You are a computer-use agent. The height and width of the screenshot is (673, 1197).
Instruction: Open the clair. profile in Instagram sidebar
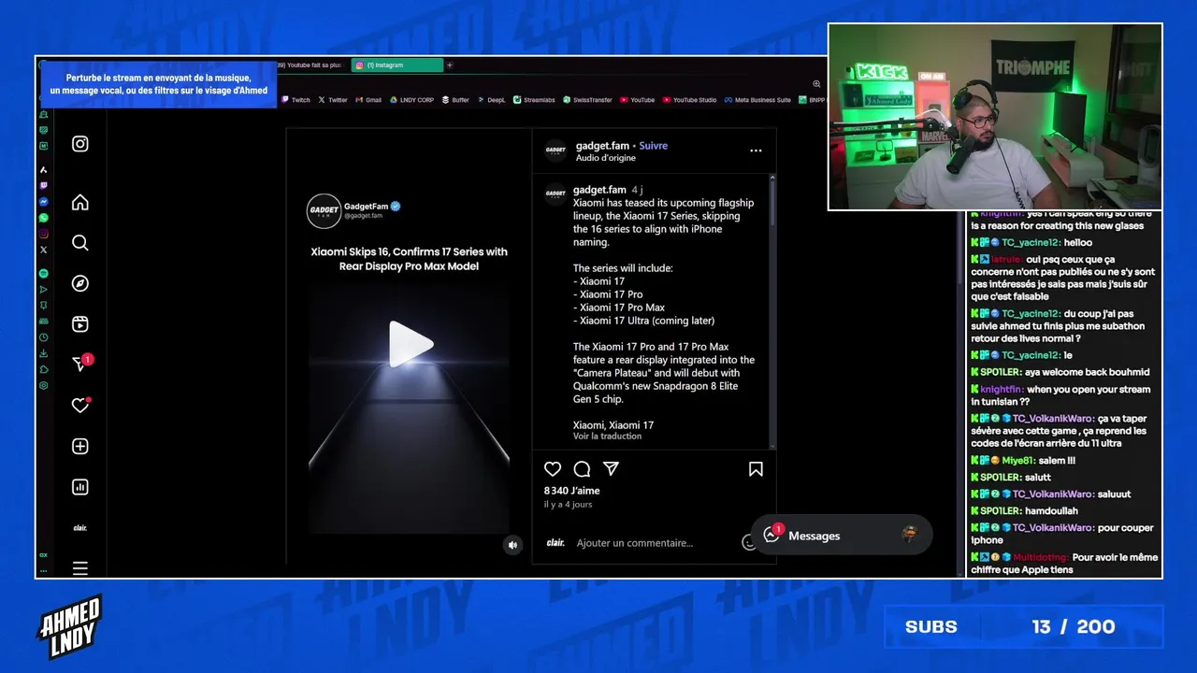coord(80,528)
